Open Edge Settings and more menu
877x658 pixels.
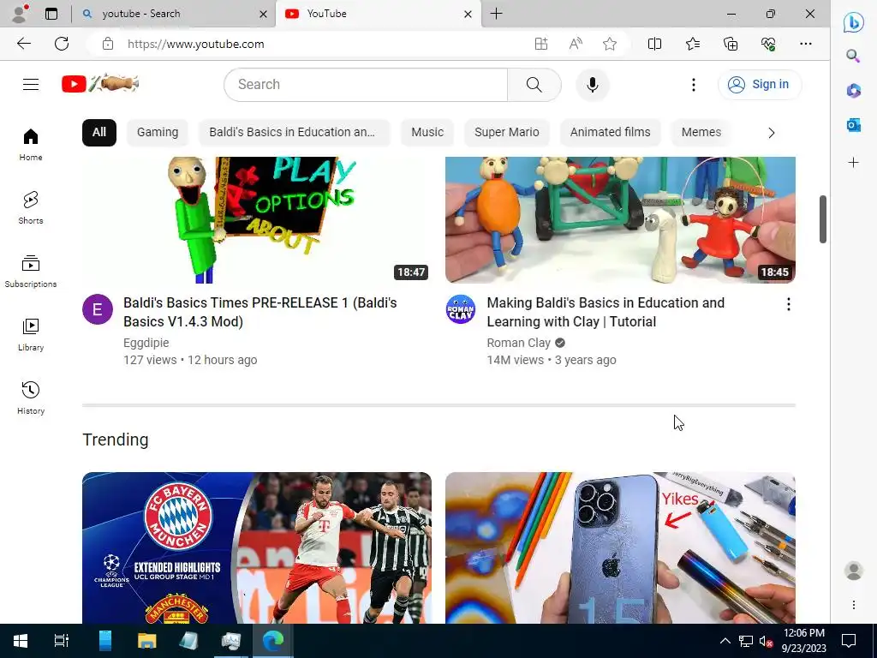pyautogui.click(x=805, y=44)
